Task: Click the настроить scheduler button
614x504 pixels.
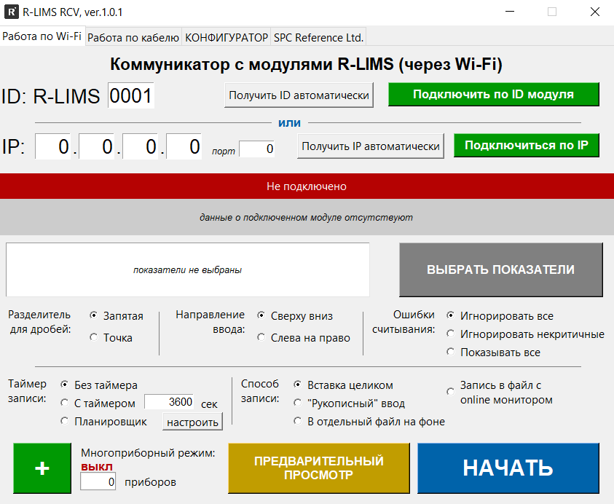Action: pyautogui.click(x=192, y=422)
